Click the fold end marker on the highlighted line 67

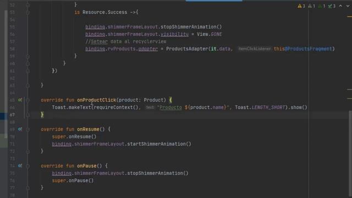click(28, 115)
